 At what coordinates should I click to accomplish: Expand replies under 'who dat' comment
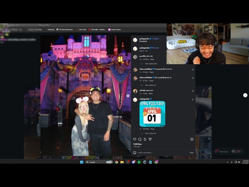[x=151, y=64]
